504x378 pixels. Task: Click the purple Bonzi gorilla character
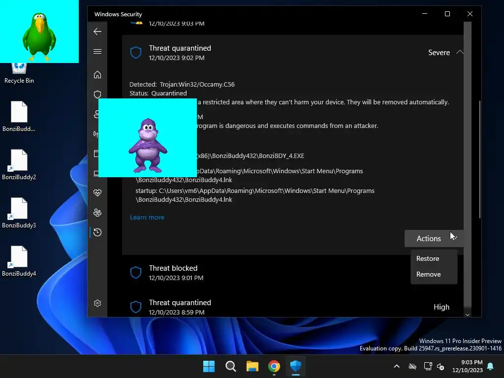[x=148, y=146]
